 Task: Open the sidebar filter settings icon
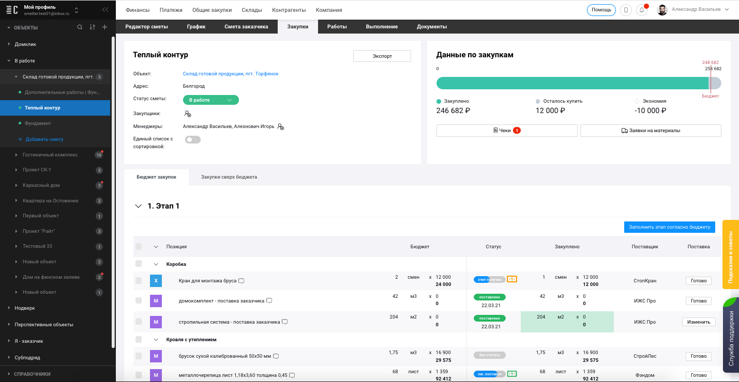[92, 27]
